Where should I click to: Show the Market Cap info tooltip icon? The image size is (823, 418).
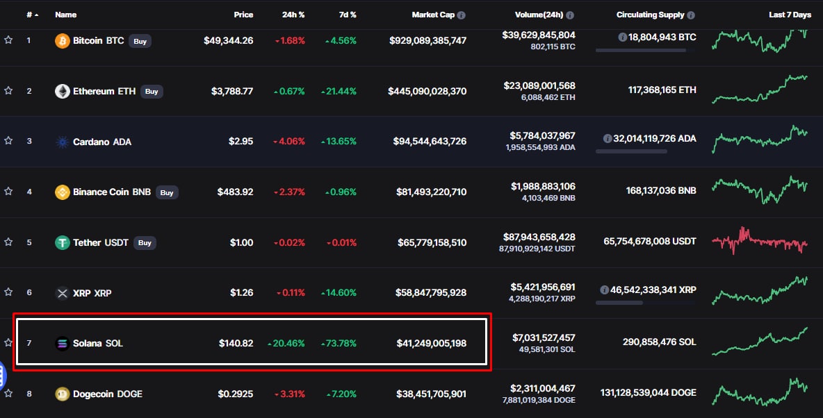(x=462, y=15)
